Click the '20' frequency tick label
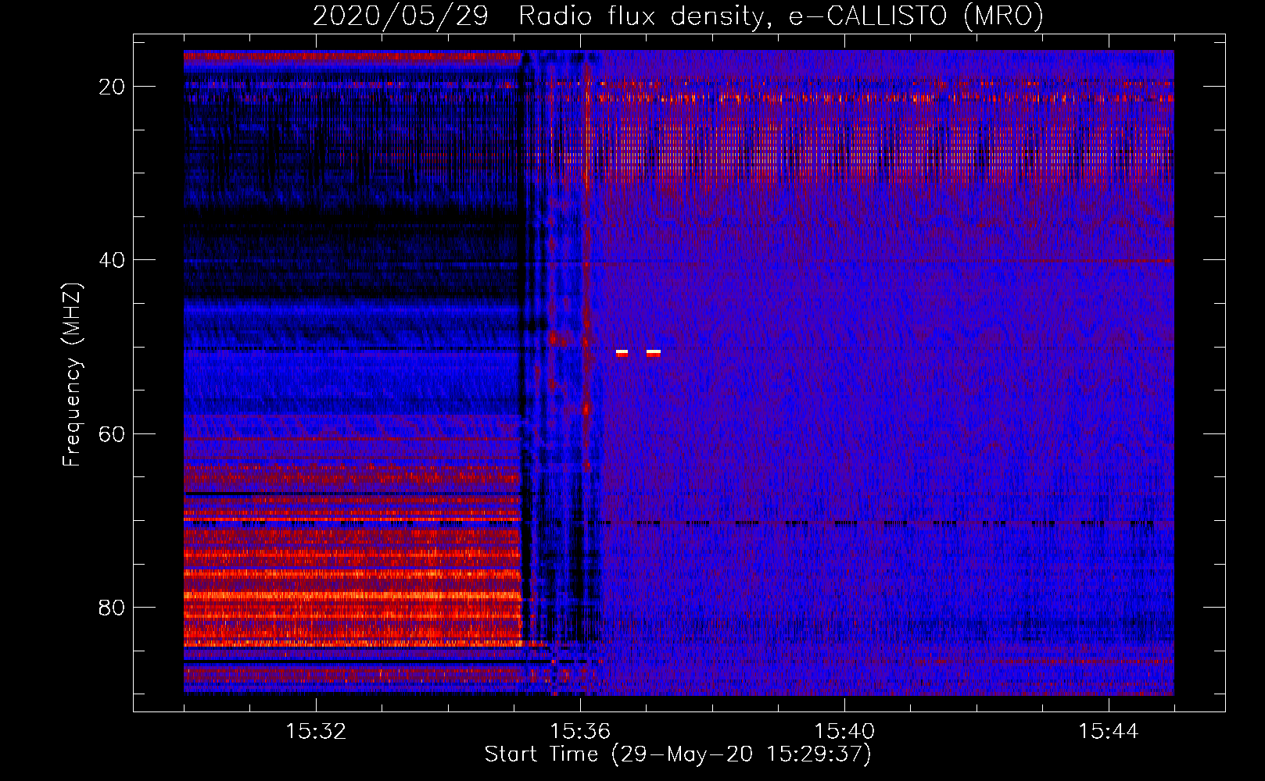1265x781 pixels. [113, 87]
